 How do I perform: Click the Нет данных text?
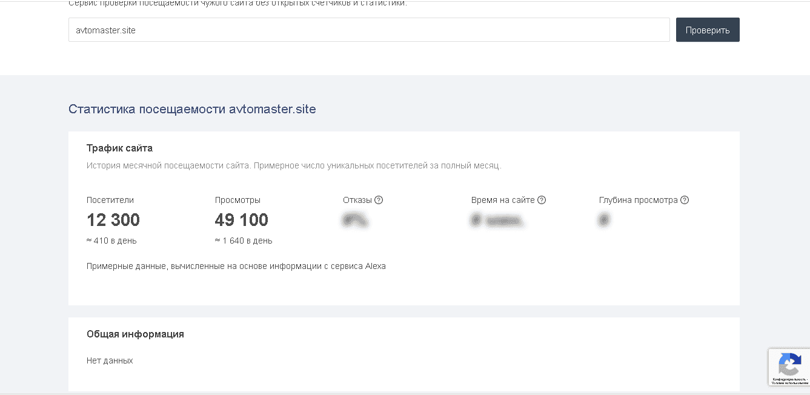pos(110,360)
